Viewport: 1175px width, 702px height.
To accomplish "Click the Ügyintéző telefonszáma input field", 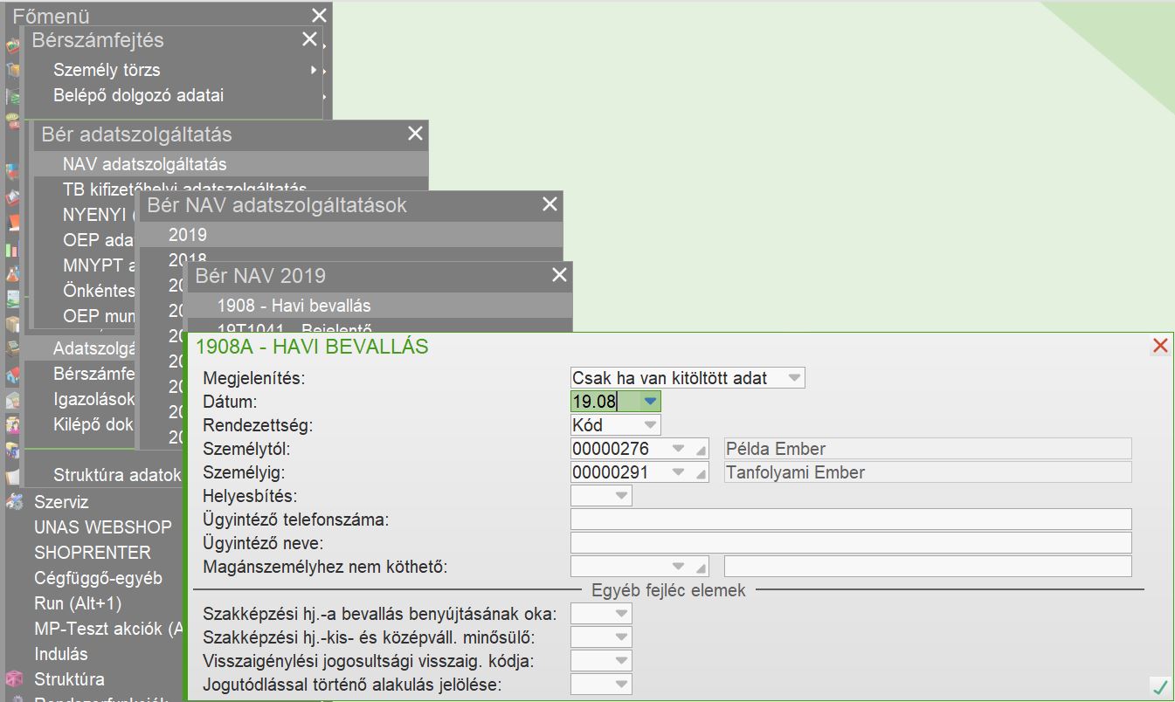I will pyautogui.click(x=851, y=520).
